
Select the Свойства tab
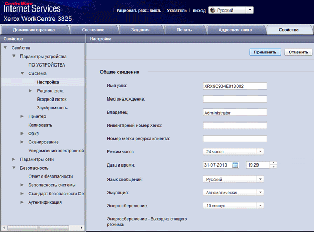(x=289, y=30)
